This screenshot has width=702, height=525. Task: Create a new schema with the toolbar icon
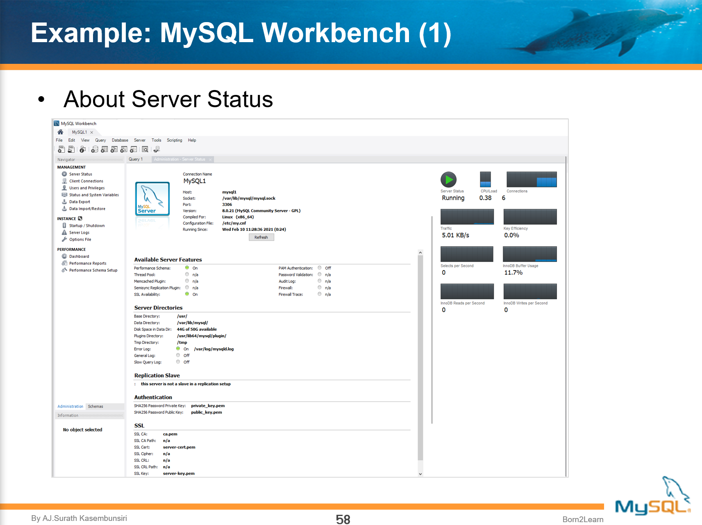pos(95,149)
